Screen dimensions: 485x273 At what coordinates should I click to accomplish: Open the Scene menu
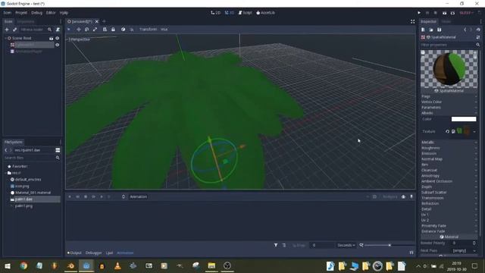(x=7, y=13)
